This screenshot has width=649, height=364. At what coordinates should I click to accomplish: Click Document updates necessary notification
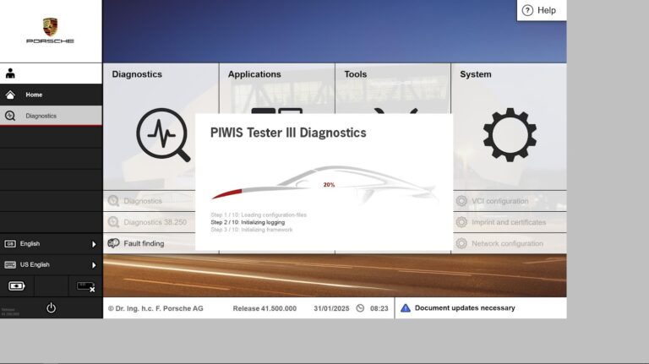(464, 308)
